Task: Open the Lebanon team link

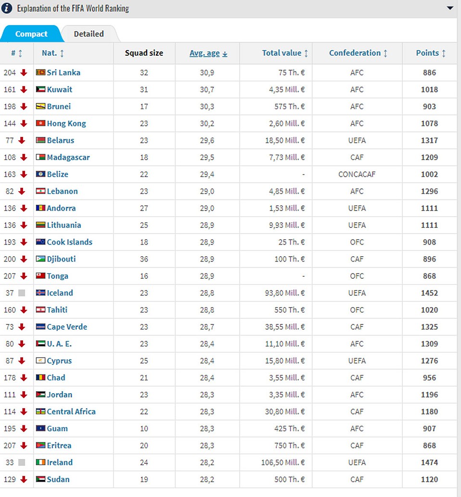Action: click(x=62, y=191)
